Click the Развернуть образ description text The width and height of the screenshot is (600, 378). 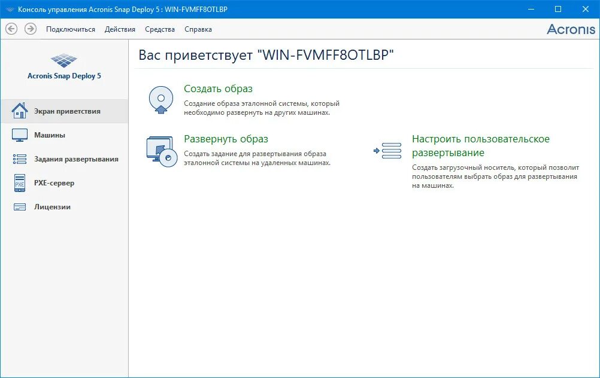point(257,158)
